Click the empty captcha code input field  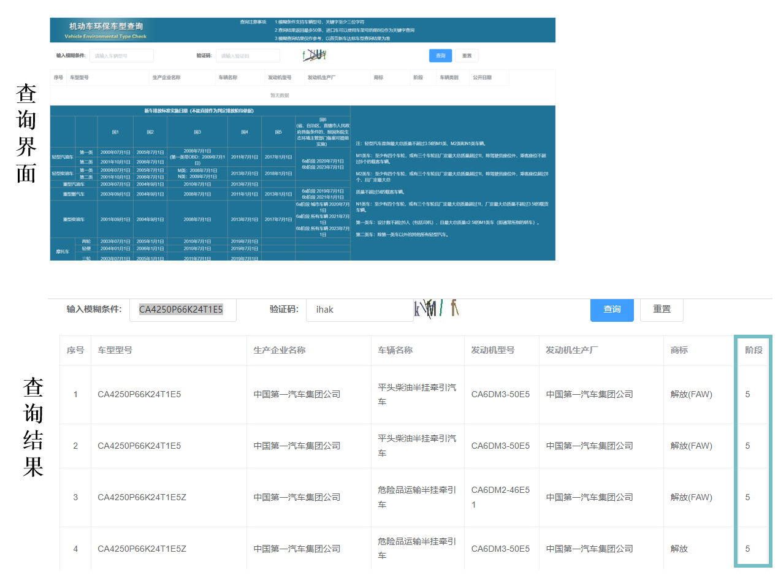248,56
